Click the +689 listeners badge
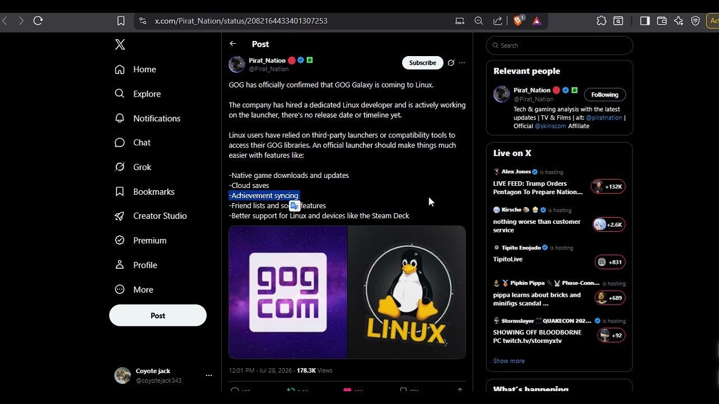The width and height of the screenshot is (719, 404). point(609,298)
